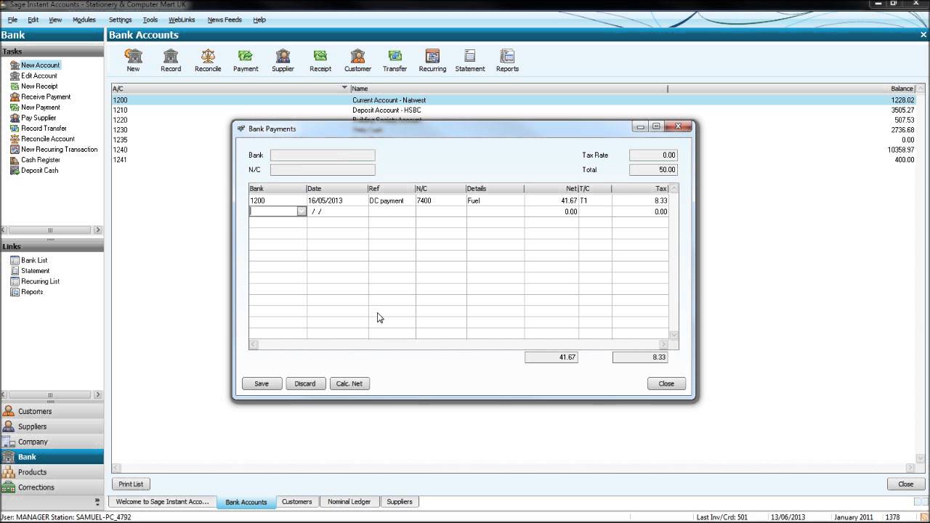Screen dimensions: 930x523
Task: Click the payments grid horizontal scrollbar
Action: click(458, 344)
